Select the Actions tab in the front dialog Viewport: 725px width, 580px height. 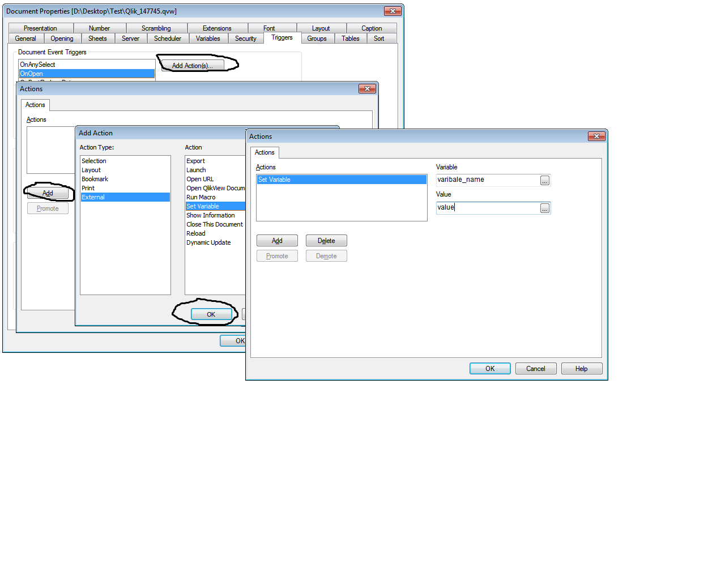pos(265,152)
